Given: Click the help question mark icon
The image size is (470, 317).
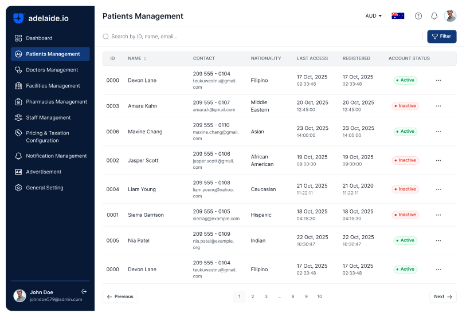Looking at the screenshot, I should (x=418, y=16).
